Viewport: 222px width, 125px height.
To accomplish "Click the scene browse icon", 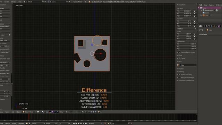I will coord(49,2).
